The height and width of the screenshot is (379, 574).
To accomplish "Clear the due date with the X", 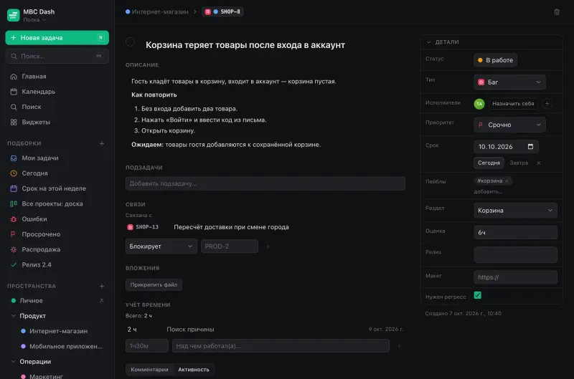I will (539, 163).
